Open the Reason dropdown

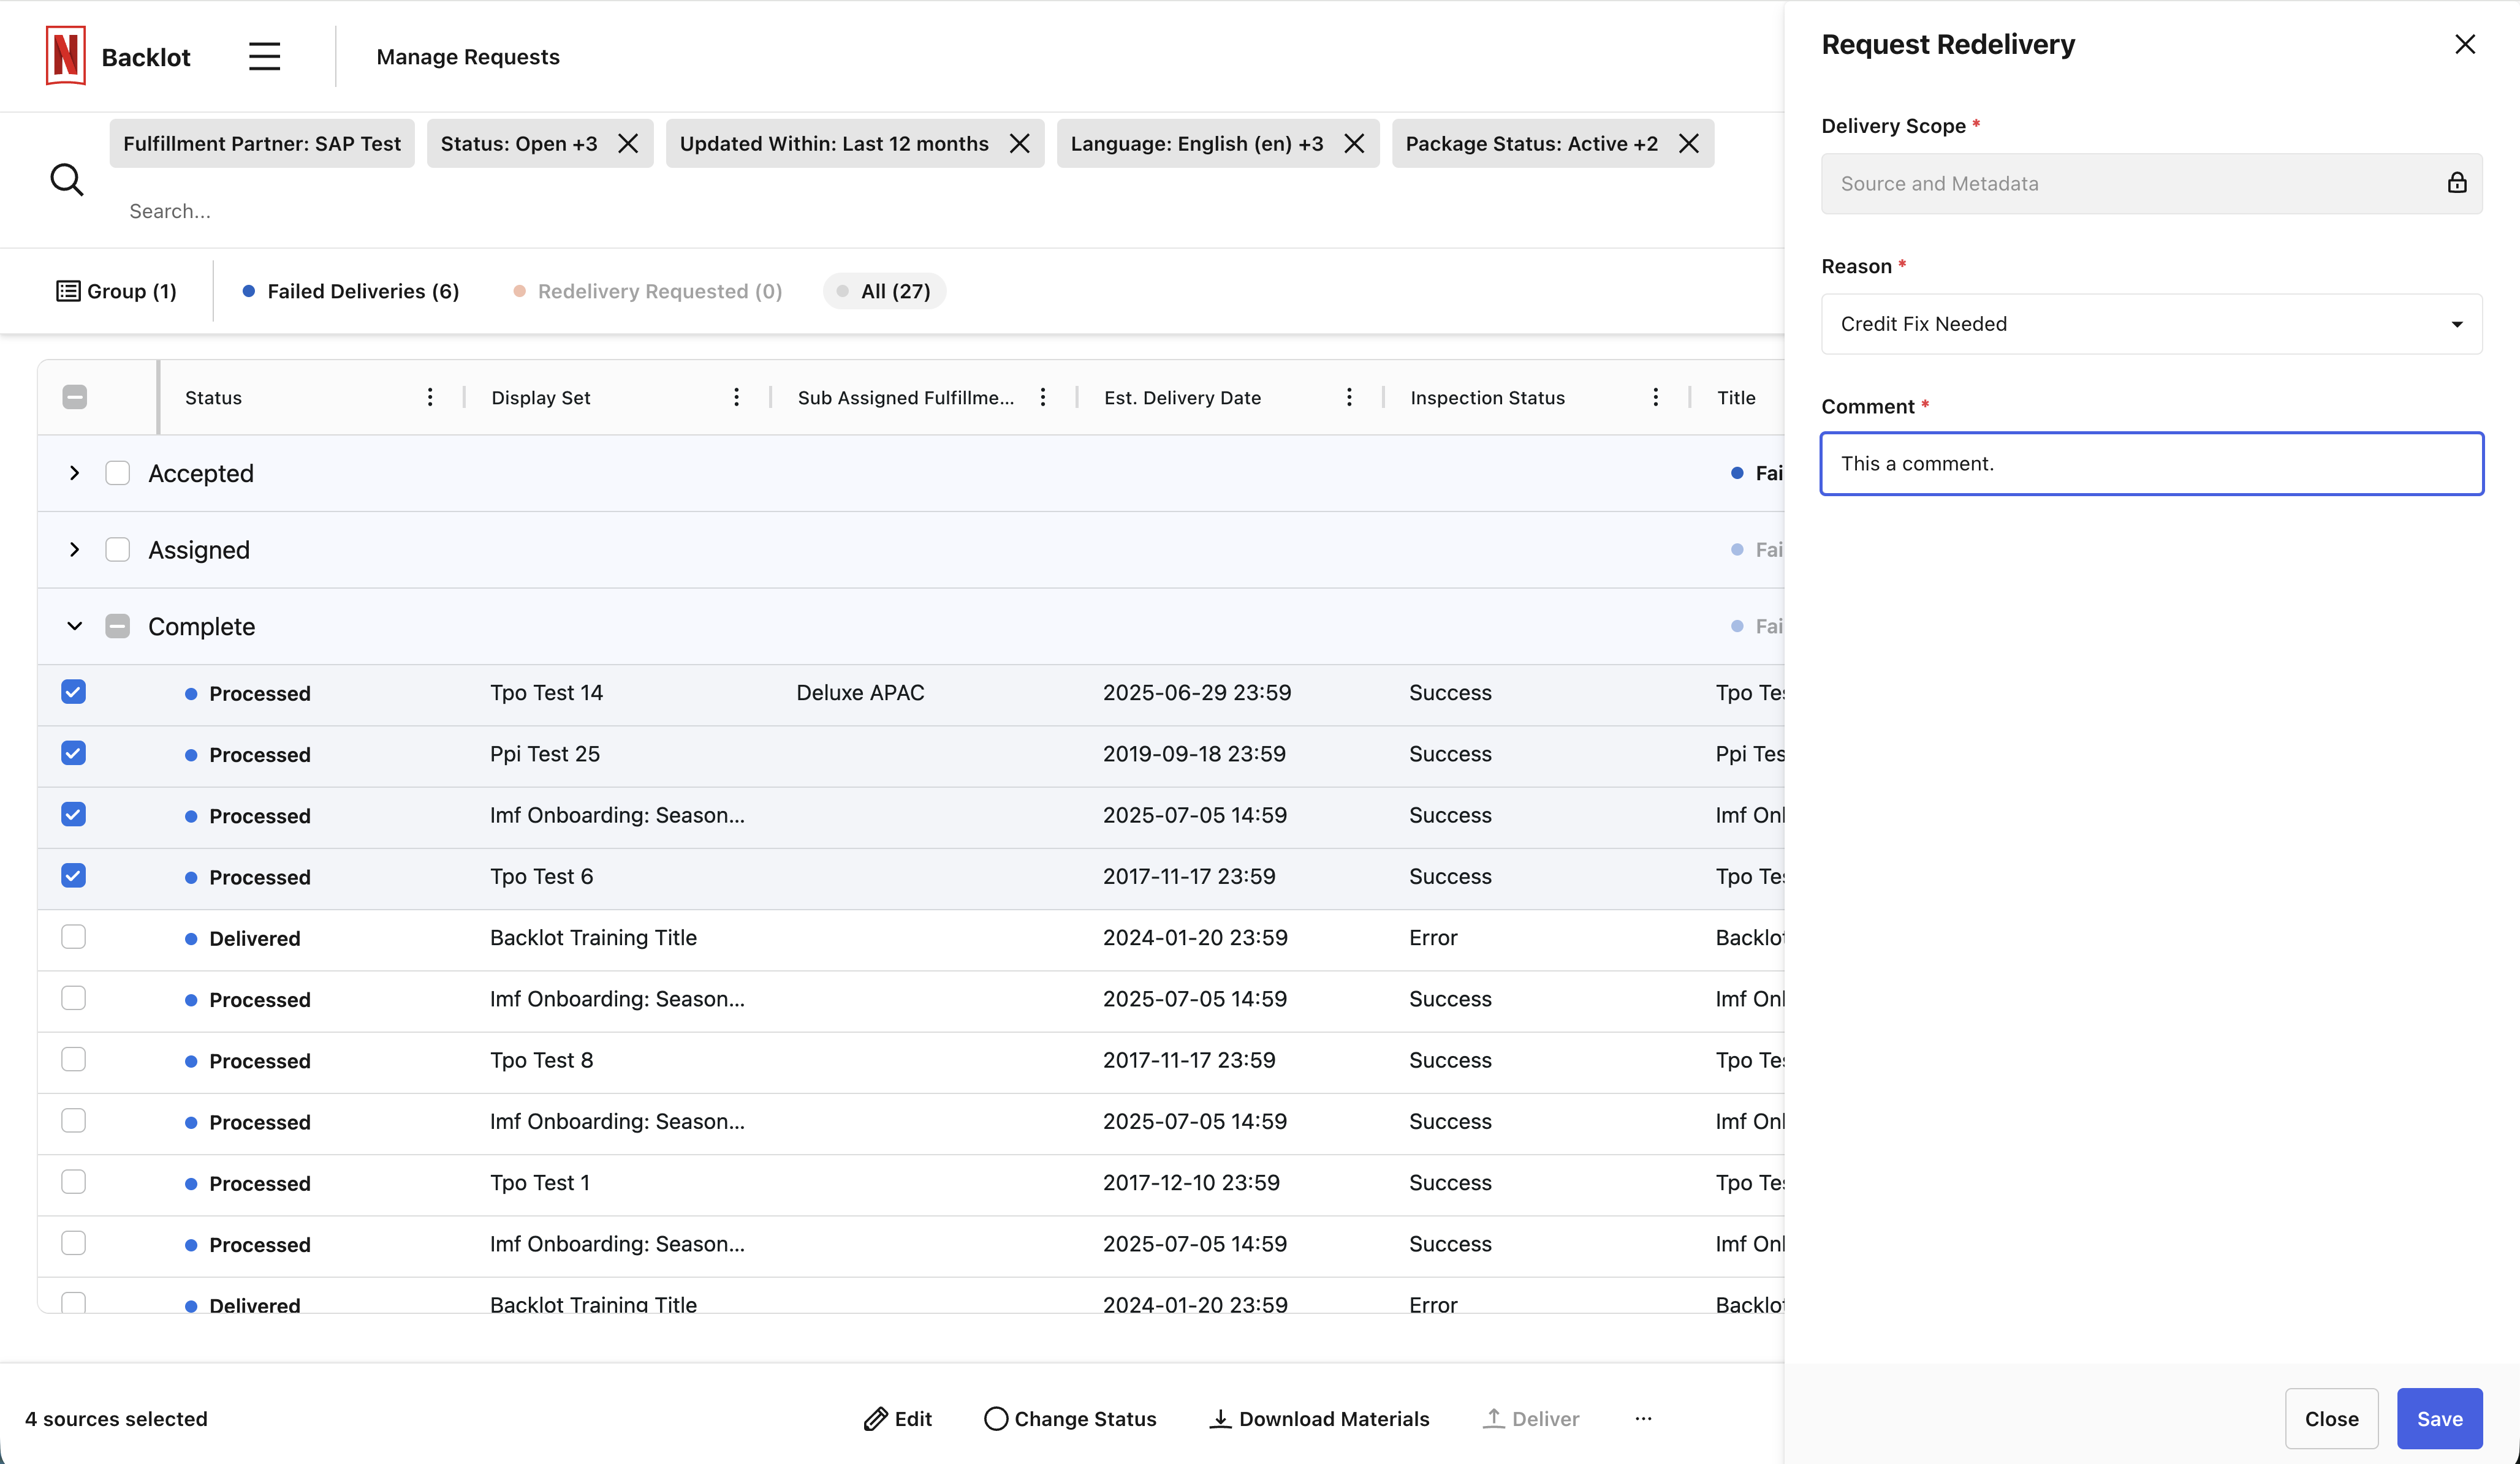pos(2151,324)
